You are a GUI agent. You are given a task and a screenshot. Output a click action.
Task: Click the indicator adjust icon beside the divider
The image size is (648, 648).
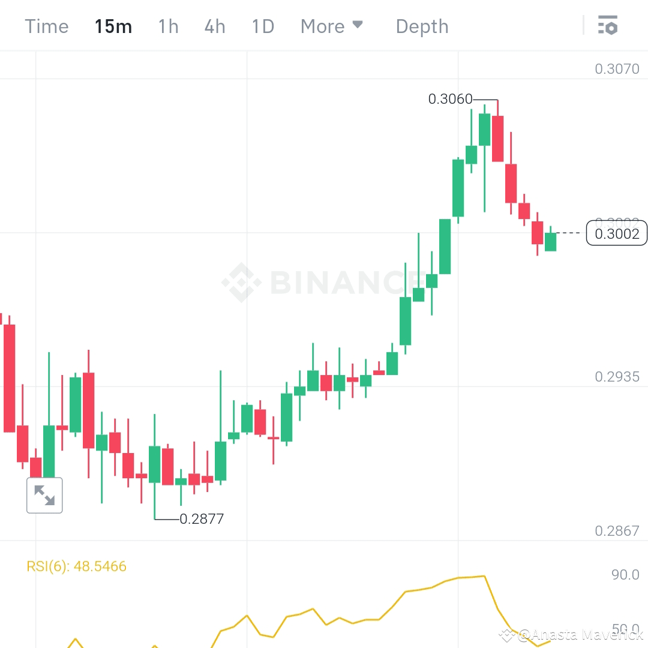tap(608, 26)
